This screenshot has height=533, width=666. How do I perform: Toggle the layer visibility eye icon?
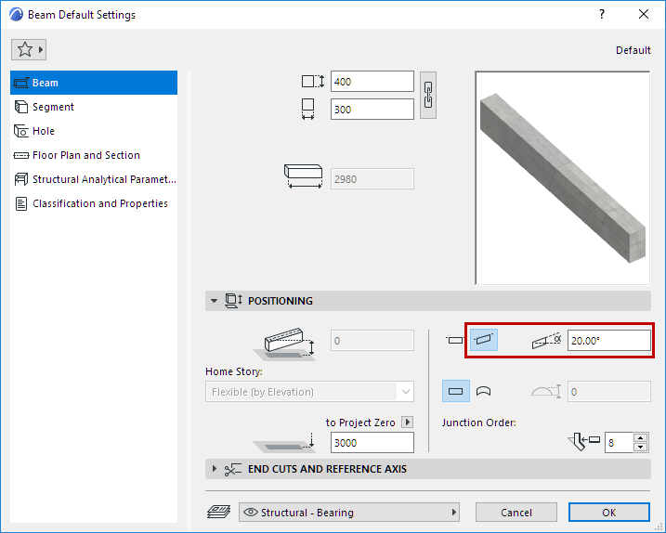click(251, 513)
